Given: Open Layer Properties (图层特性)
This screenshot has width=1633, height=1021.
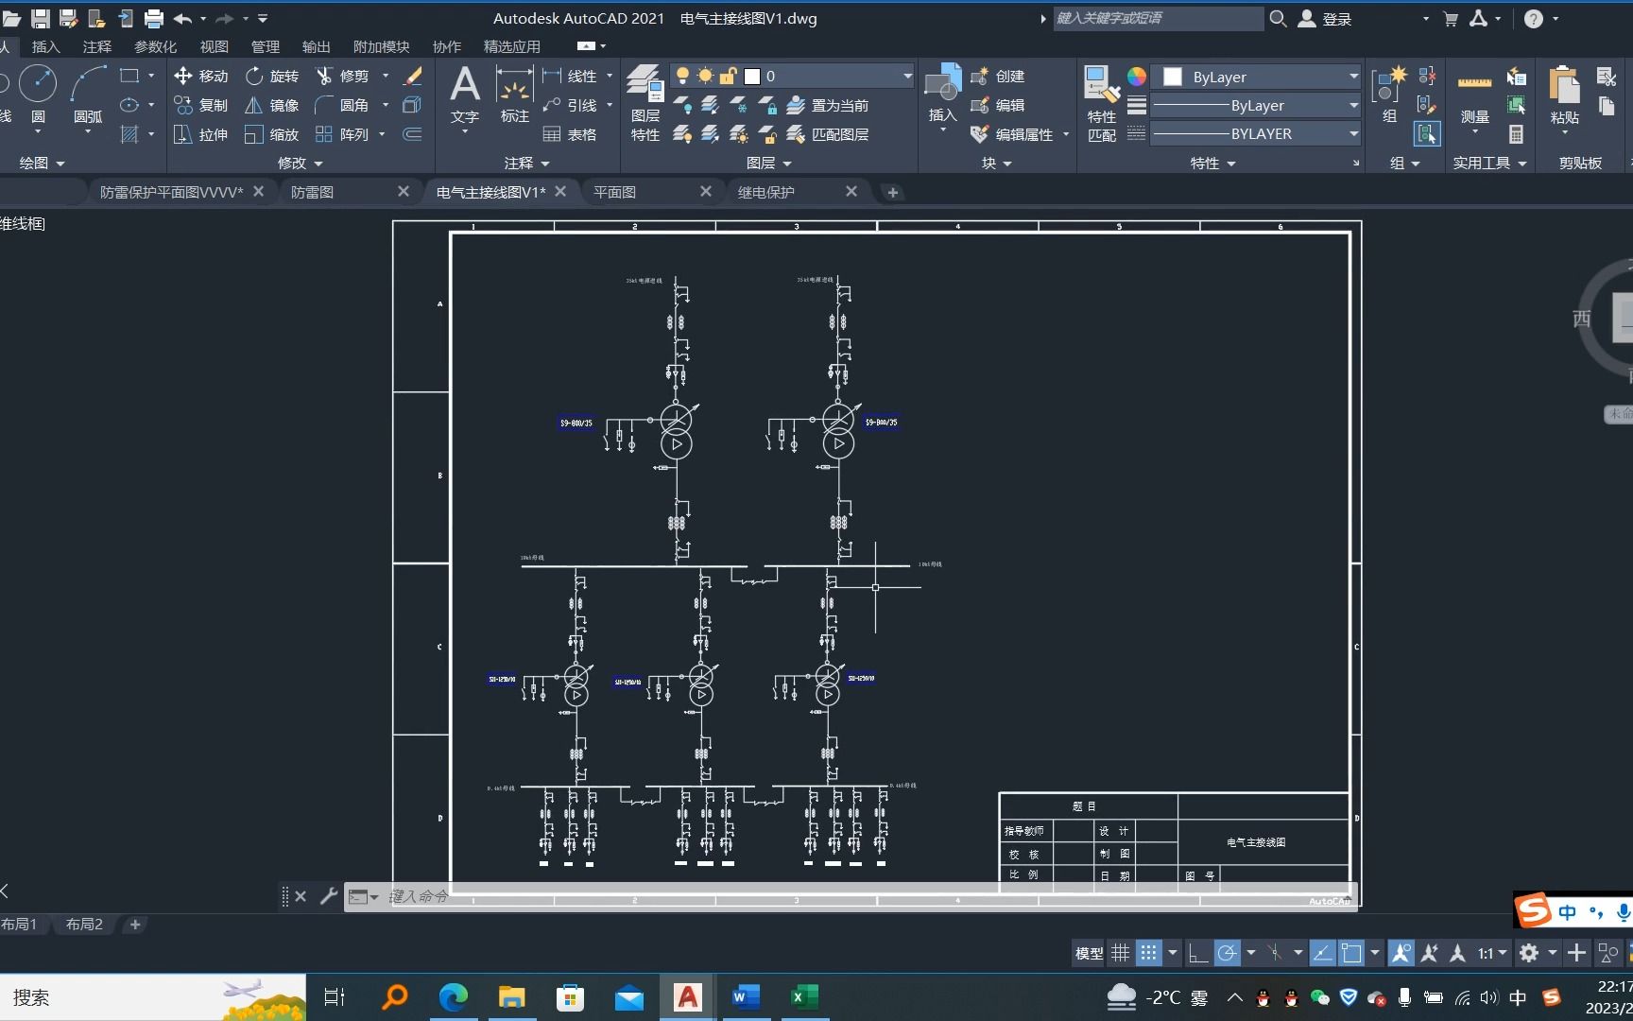Looking at the screenshot, I should tap(645, 102).
